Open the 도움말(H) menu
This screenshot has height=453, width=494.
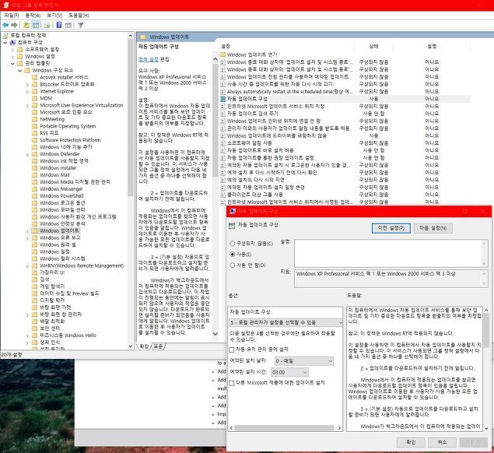tap(79, 15)
